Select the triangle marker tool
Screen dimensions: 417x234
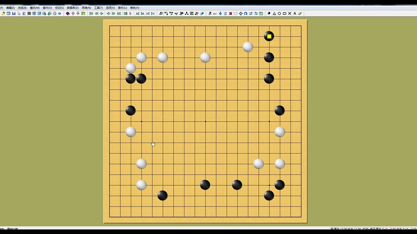(274, 14)
